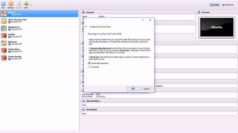This screenshot has height=133, width=238.
Task: Click the CentOS red hat icon
Action: [4, 36]
